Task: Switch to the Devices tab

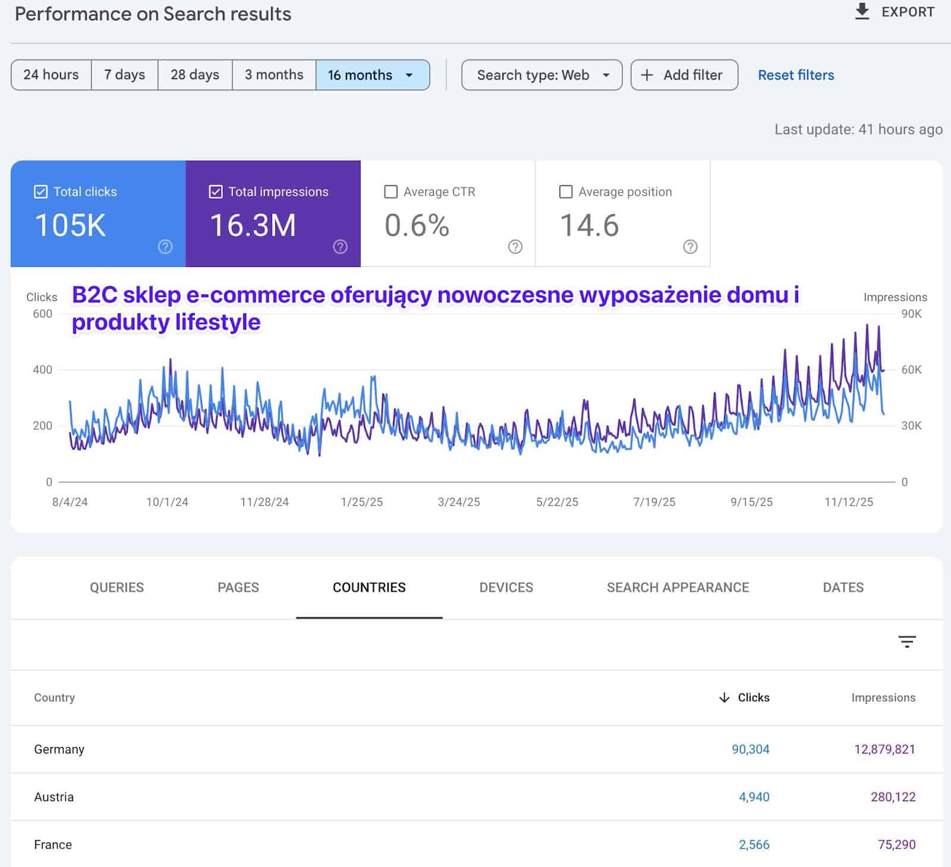Action: [x=506, y=588]
